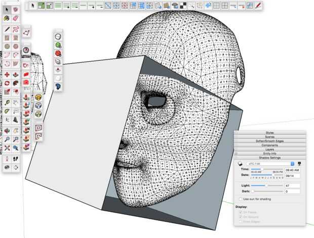Click the Light value field showing 47
314x238 pixels.
click(x=292, y=185)
